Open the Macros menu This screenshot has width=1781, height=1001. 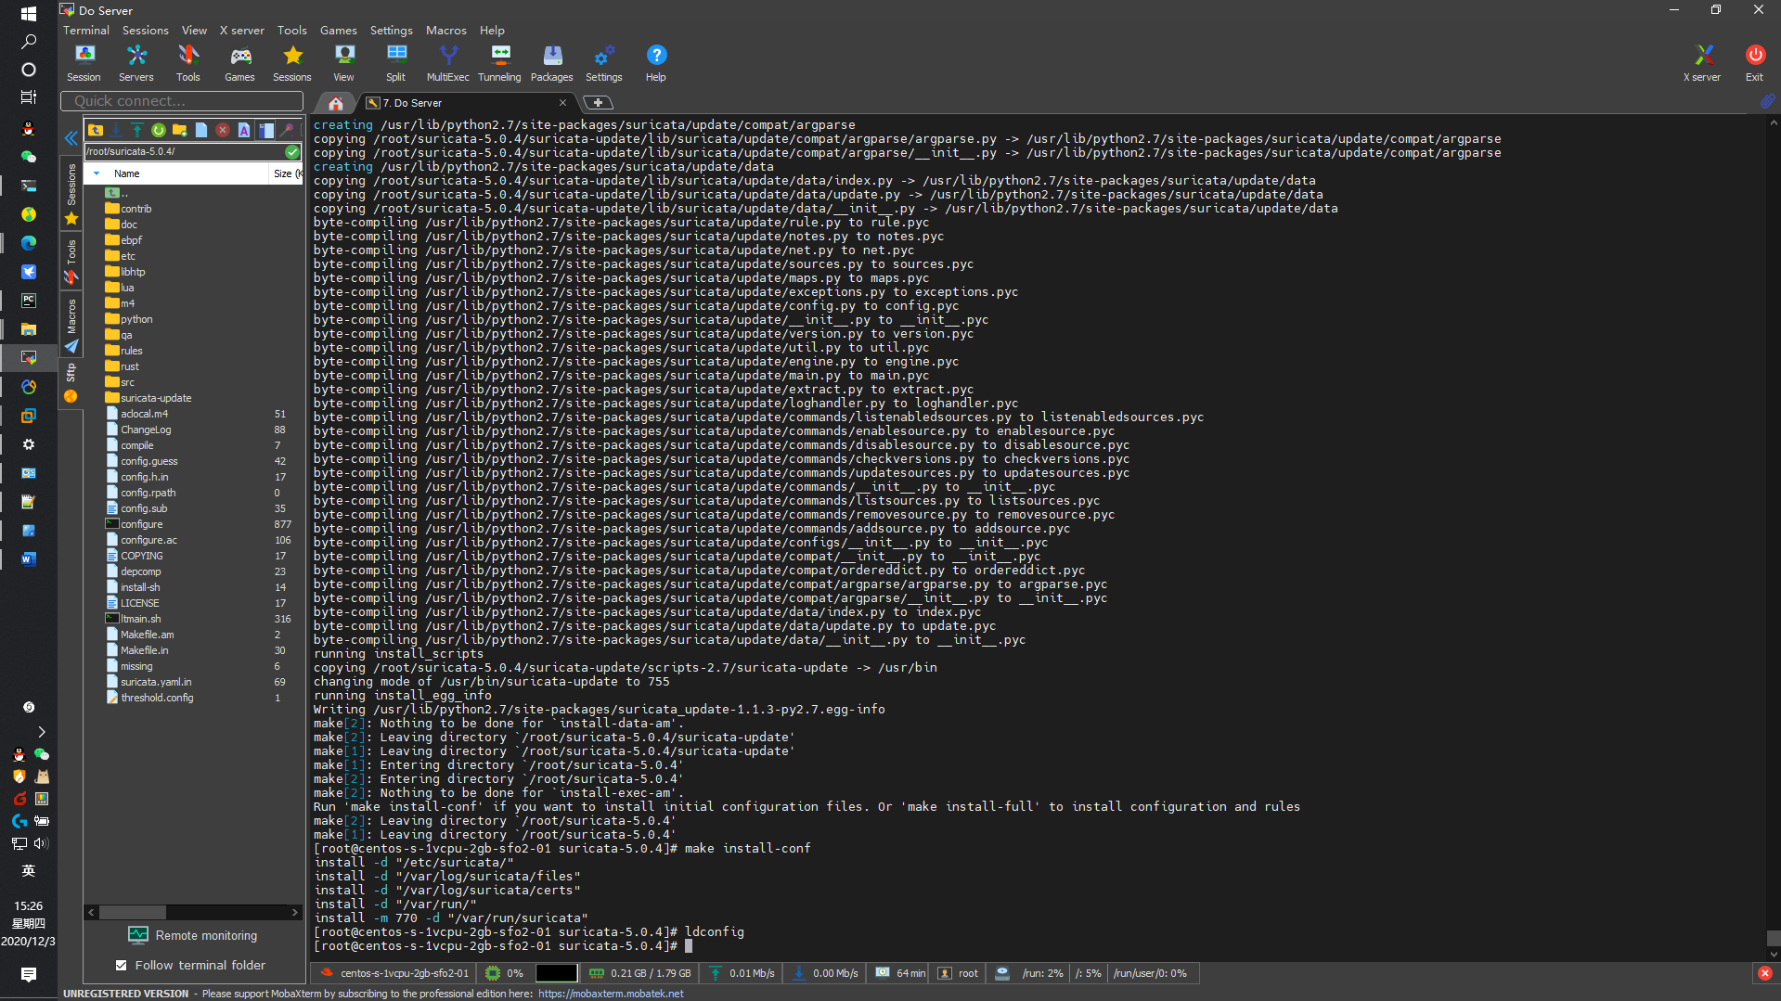point(446,30)
